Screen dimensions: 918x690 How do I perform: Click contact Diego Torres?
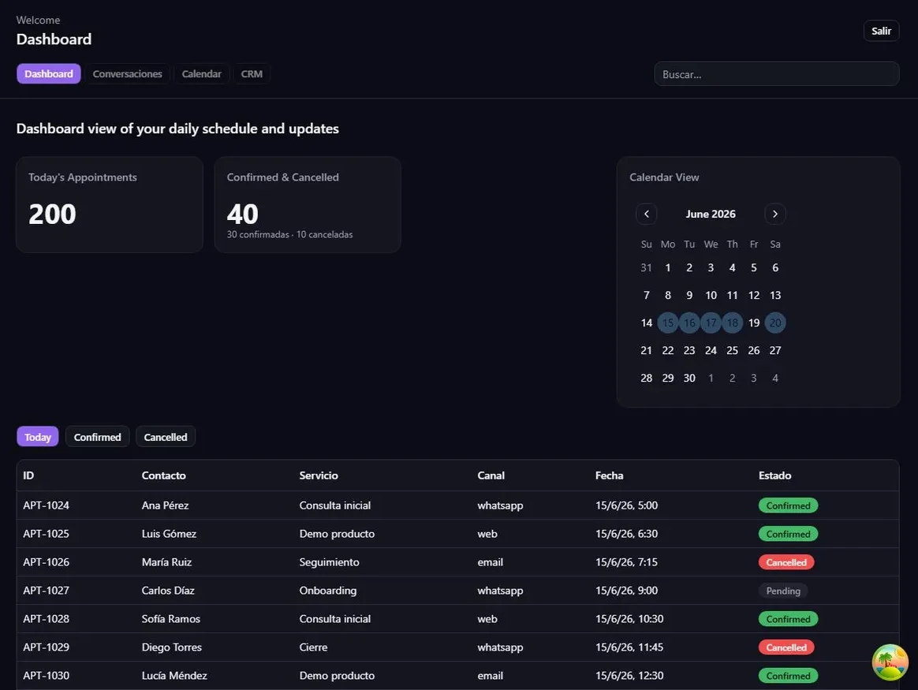coord(172,647)
